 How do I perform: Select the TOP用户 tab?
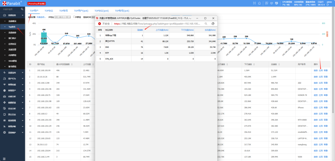34,11
